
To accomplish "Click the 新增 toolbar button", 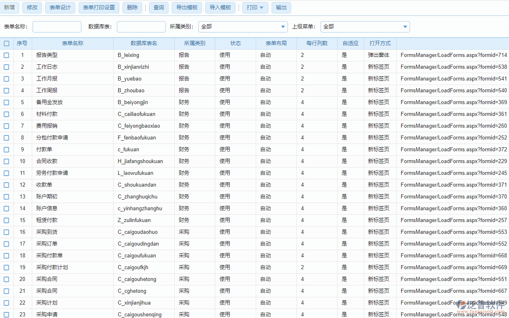I will (x=9, y=7).
